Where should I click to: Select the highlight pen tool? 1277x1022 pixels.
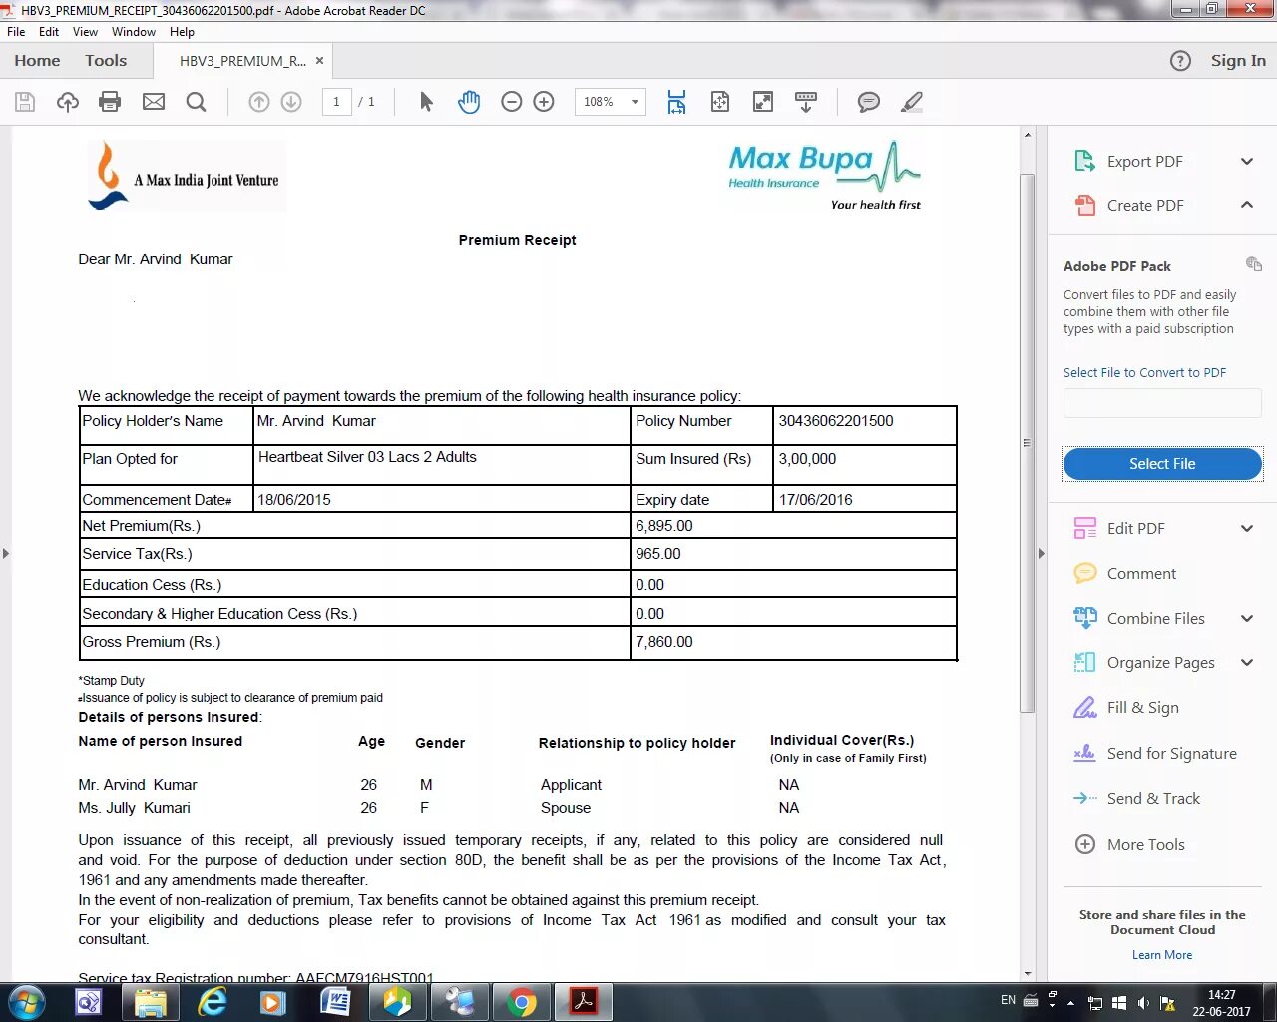[x=912, y=102]
